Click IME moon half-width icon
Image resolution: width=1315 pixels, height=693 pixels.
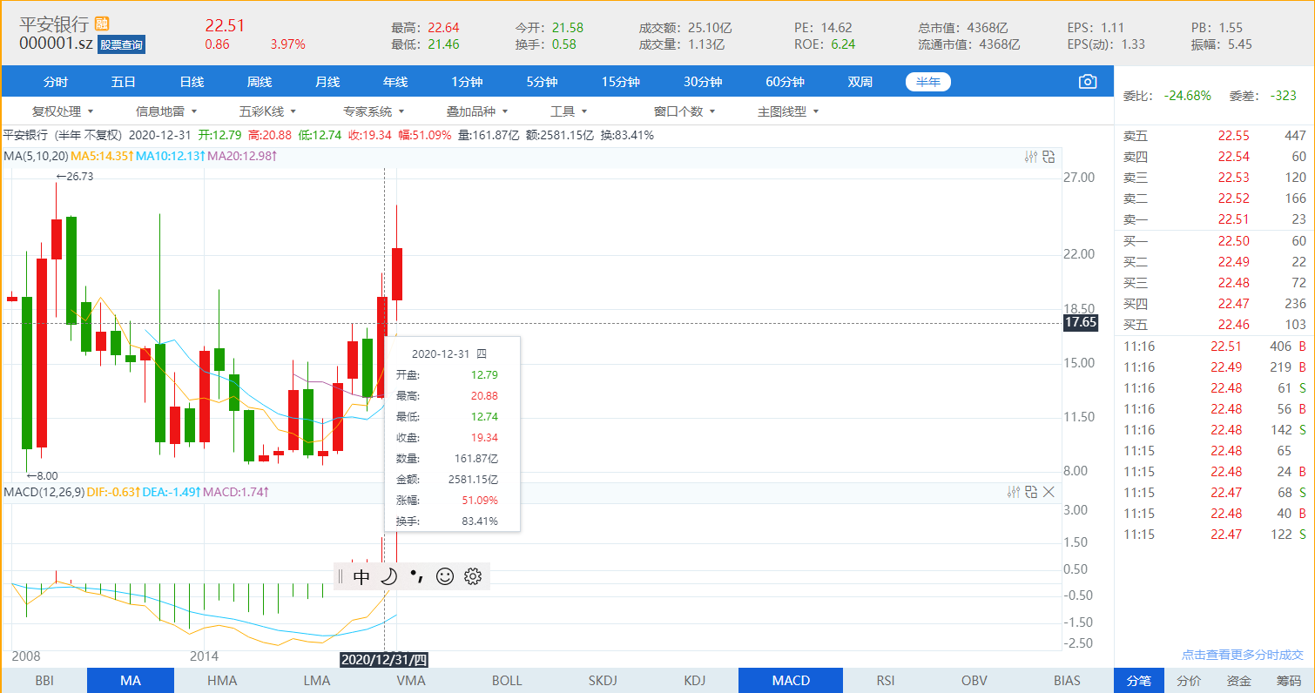pos(389,576)
